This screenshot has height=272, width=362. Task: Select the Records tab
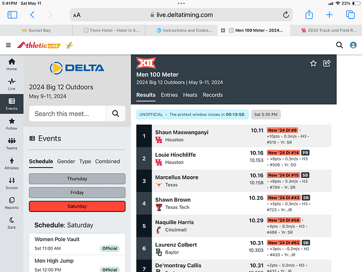click(x=213, y=95)
